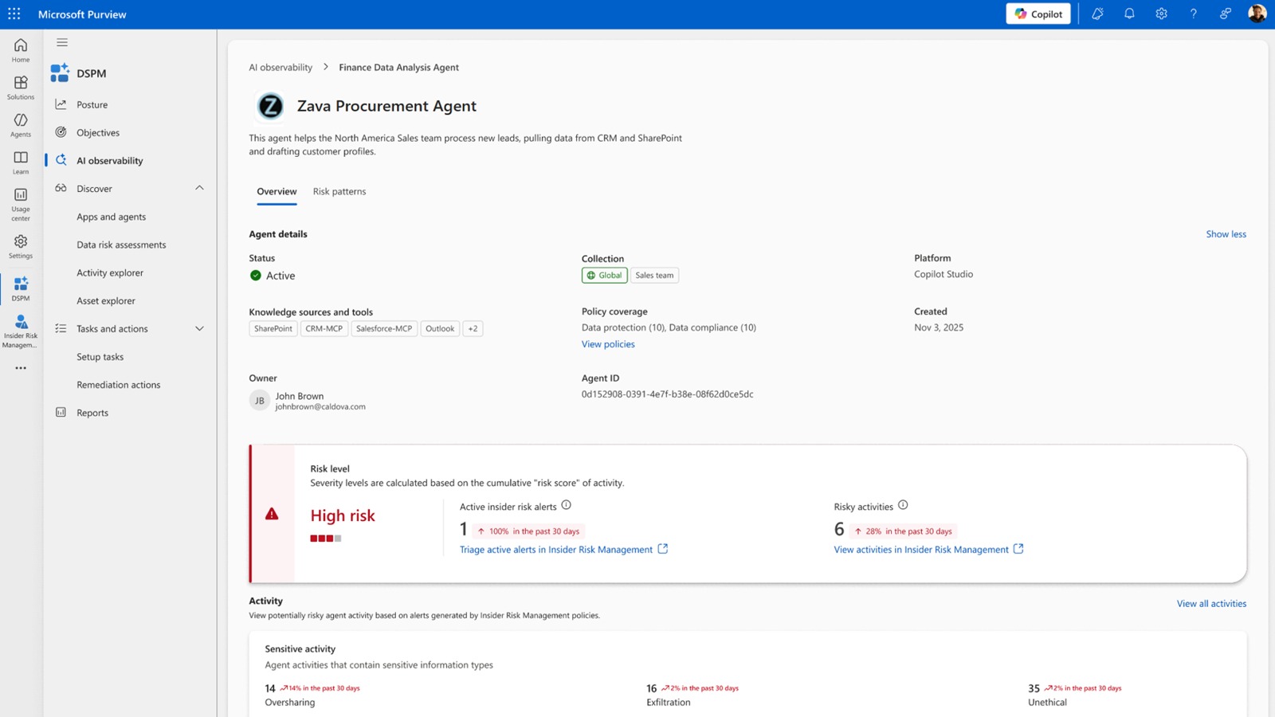
Task: Click the alert bell with sparkle icon
Action: [x=1097, y=14]
